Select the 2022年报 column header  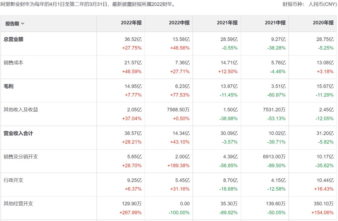pyautogui.click(x=131, y=23)
